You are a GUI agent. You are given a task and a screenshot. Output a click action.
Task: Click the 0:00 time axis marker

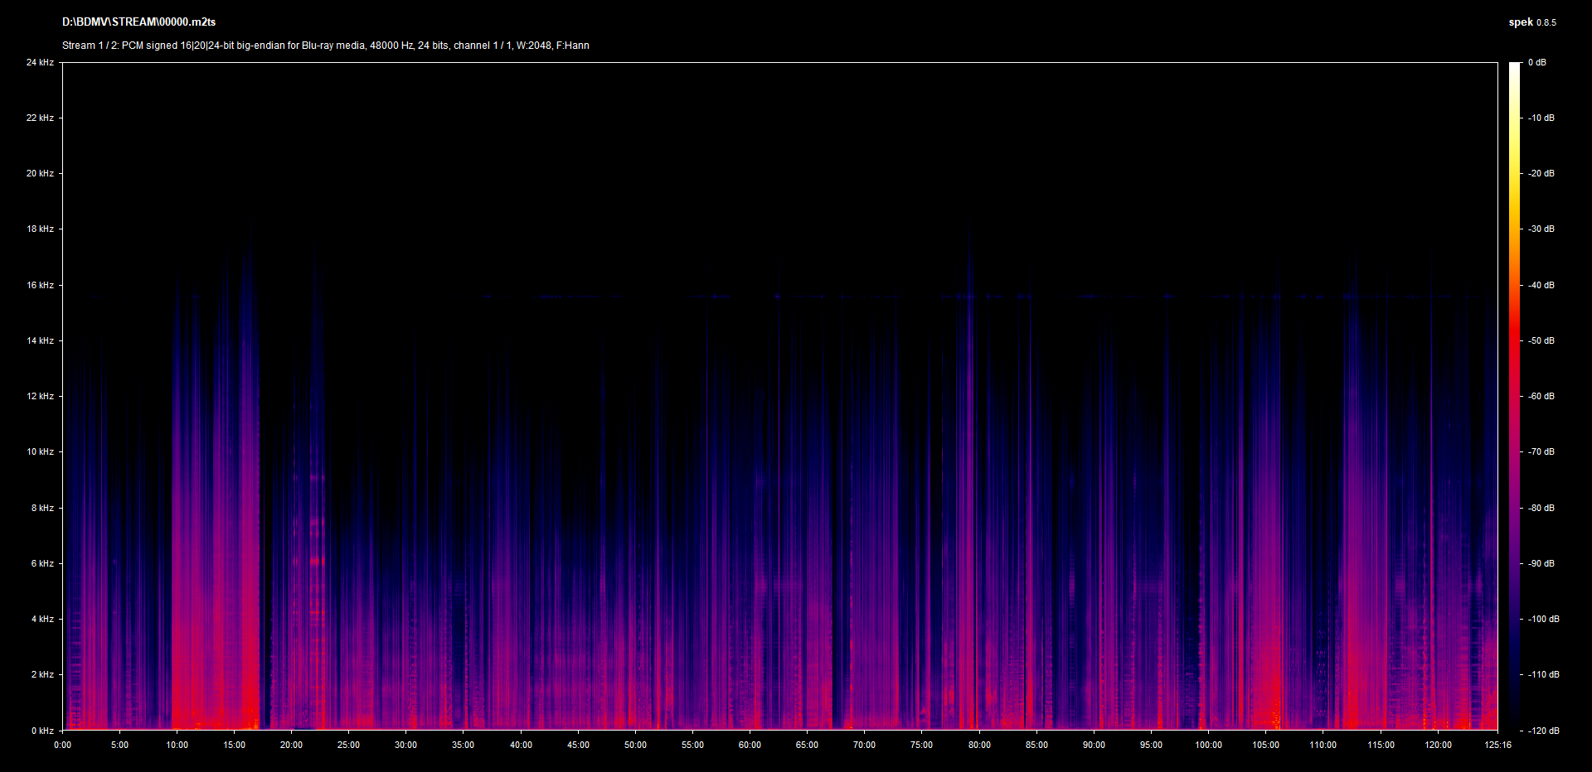pyautogui.click(x=63, y=745)
